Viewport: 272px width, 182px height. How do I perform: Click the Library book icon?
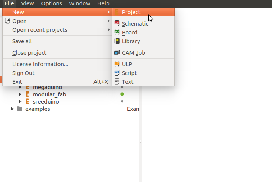tap(117, 41)
